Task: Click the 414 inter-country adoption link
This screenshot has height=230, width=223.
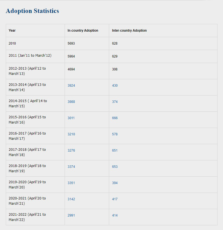Action: point(115,215)
